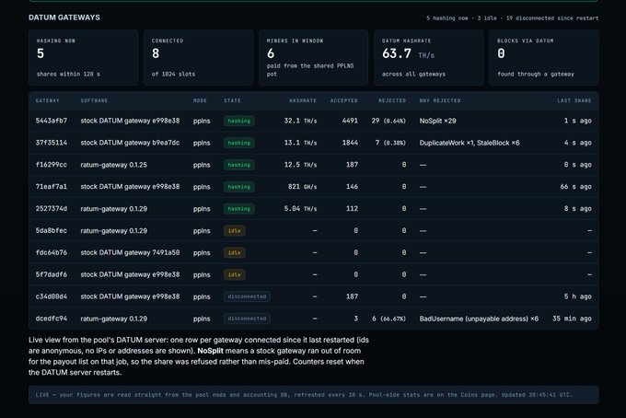Screen dimensions: 626x418
Task: Click the disconnected badge in the c34d08d4 row
Action: pos(247,296)
